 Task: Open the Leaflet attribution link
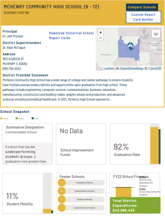[108, 69]
